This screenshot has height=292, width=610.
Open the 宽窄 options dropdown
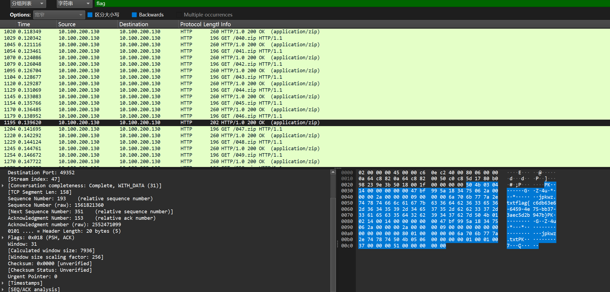[59, 15]
